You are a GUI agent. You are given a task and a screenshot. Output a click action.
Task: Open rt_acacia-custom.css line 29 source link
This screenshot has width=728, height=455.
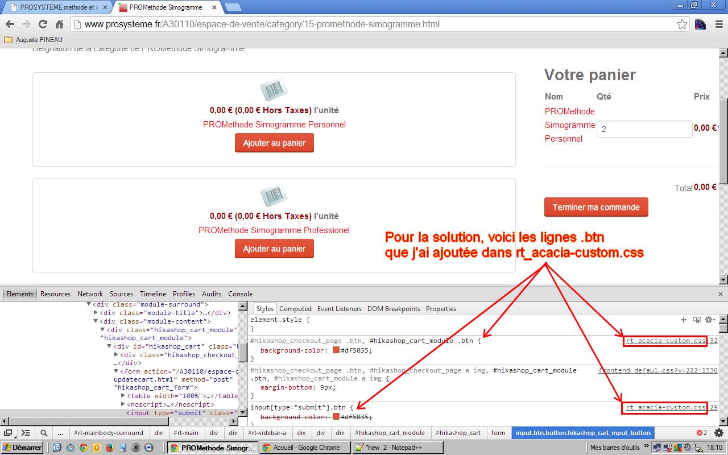click(x=672, y=407)
